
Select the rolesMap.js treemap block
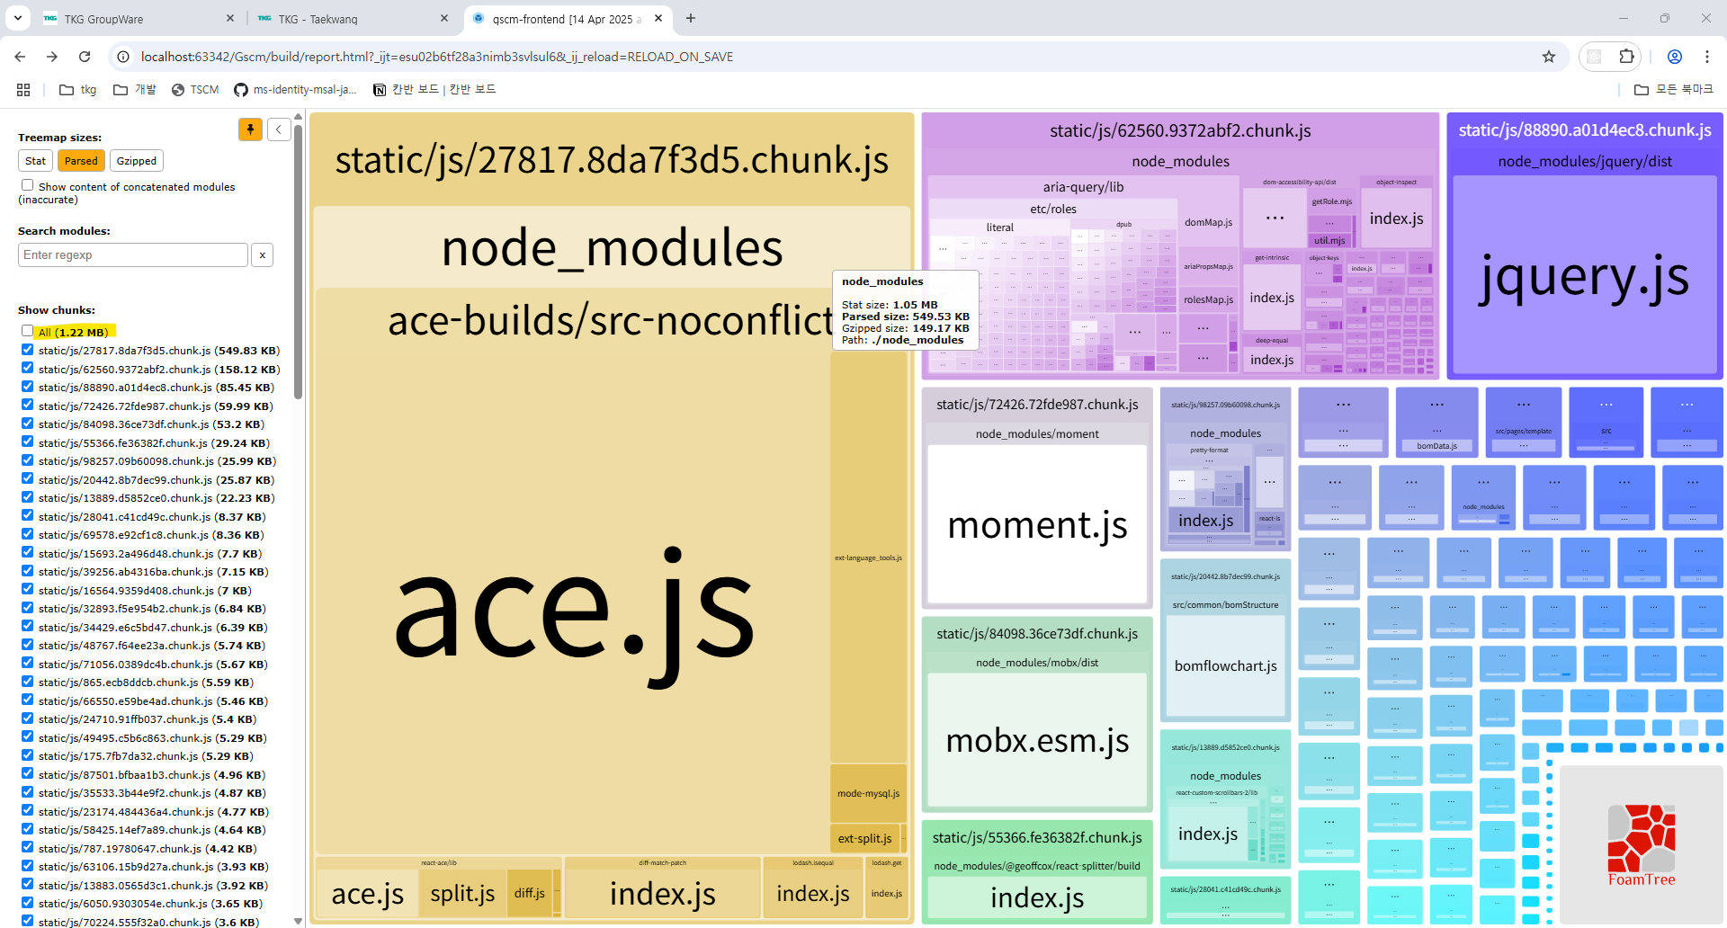tap(1208, 299)
